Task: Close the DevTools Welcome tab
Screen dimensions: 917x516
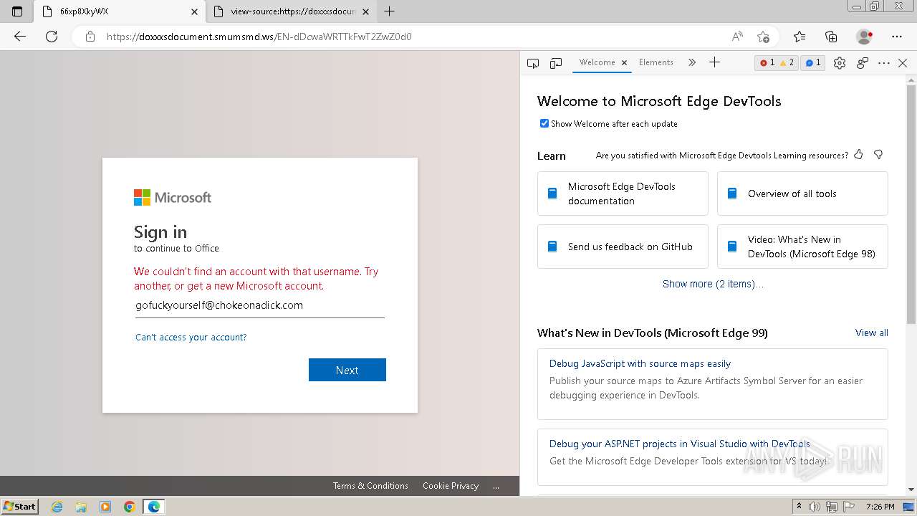Action: point(624,63)
